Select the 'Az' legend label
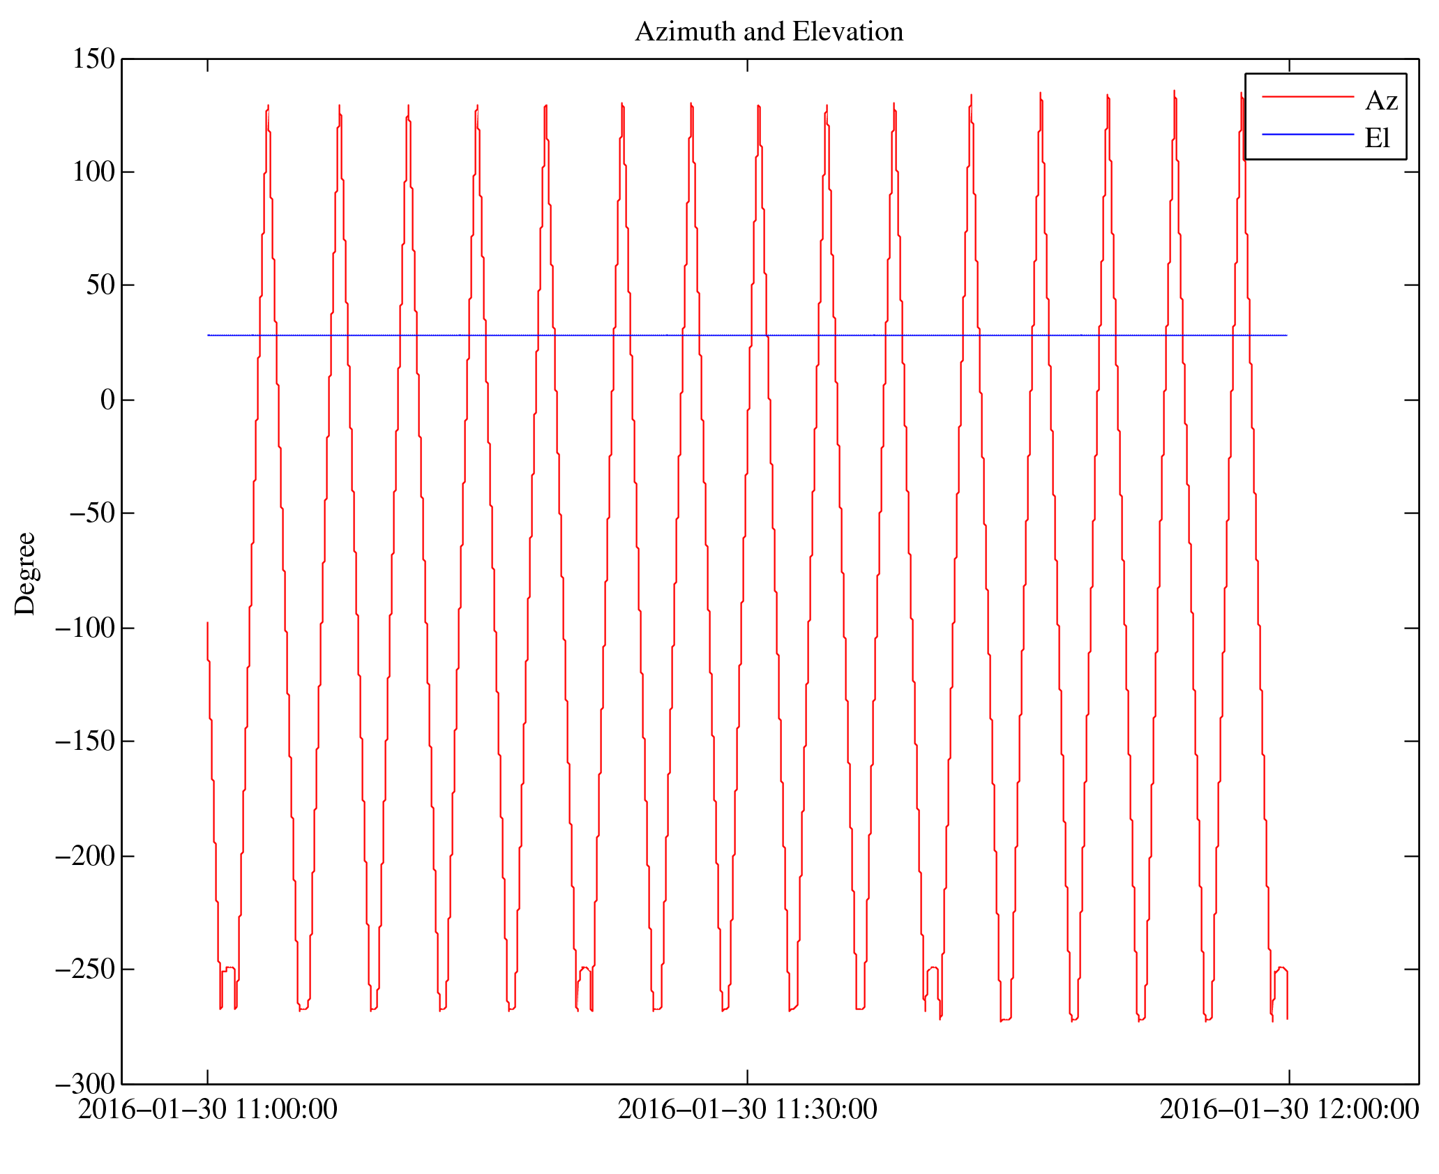 (1380, 101)
